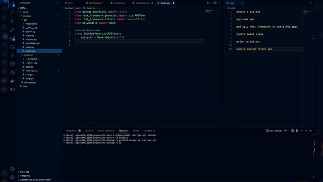Maximize the terminal panel with the caret
323x182 pixels.
pos(306,130)
